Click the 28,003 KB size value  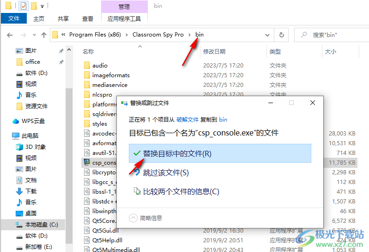[342, 134]
